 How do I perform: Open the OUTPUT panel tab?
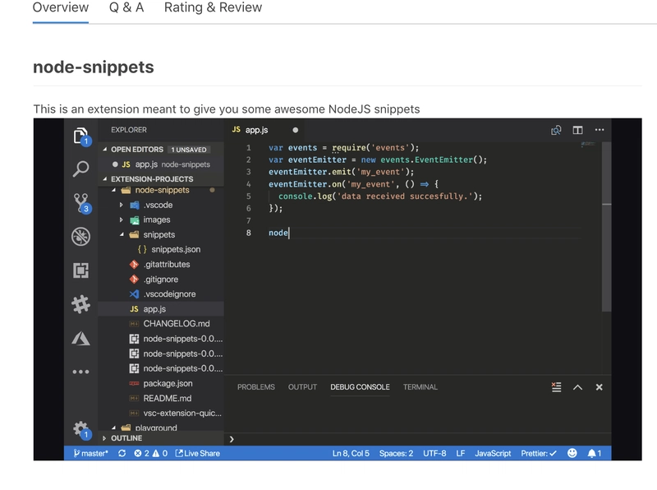pyautogui.click(x=302, y=387)
